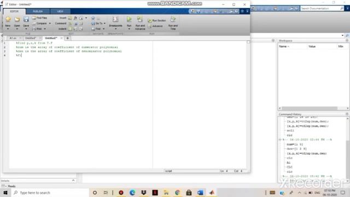Click the Search Documentation field
350x197 pixels.
pyautogui.click(x=320, y=8)
